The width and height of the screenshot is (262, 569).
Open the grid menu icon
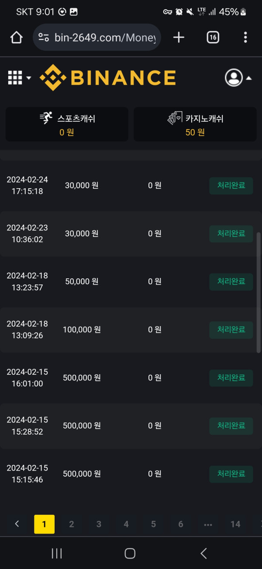(x=15, y=78)
